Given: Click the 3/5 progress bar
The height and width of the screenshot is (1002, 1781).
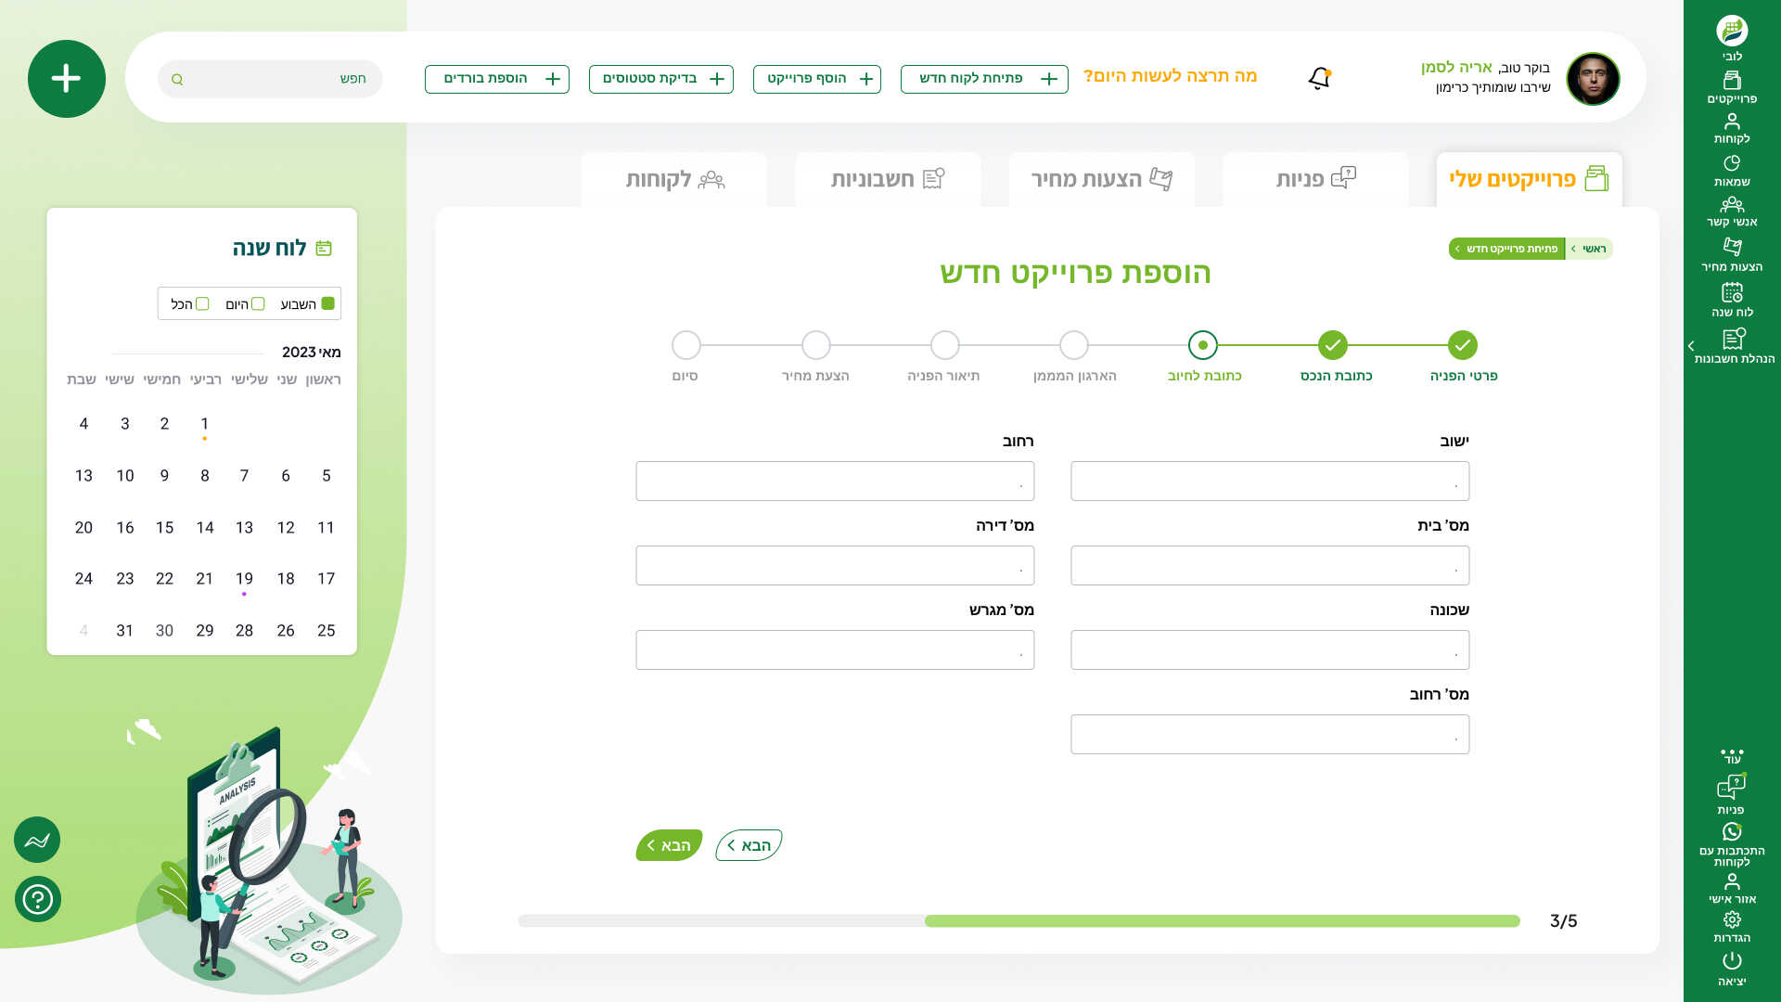Looking at the screenshot, I should click(1019, 920).
